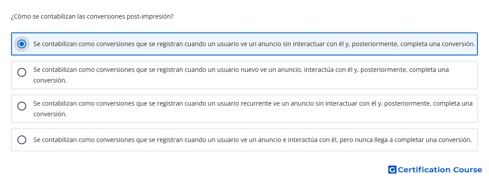The image size is (489, 178).
Task: Pick the radio button for 'usuario recurrente' answer
Action: (x=22, y=106)
